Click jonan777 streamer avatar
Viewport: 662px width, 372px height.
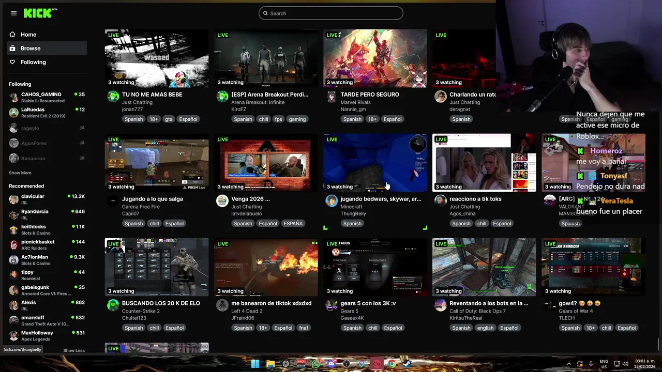coord(113,97)
